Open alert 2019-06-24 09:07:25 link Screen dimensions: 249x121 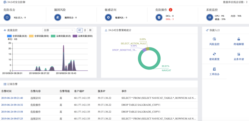[x=12, y=119]
